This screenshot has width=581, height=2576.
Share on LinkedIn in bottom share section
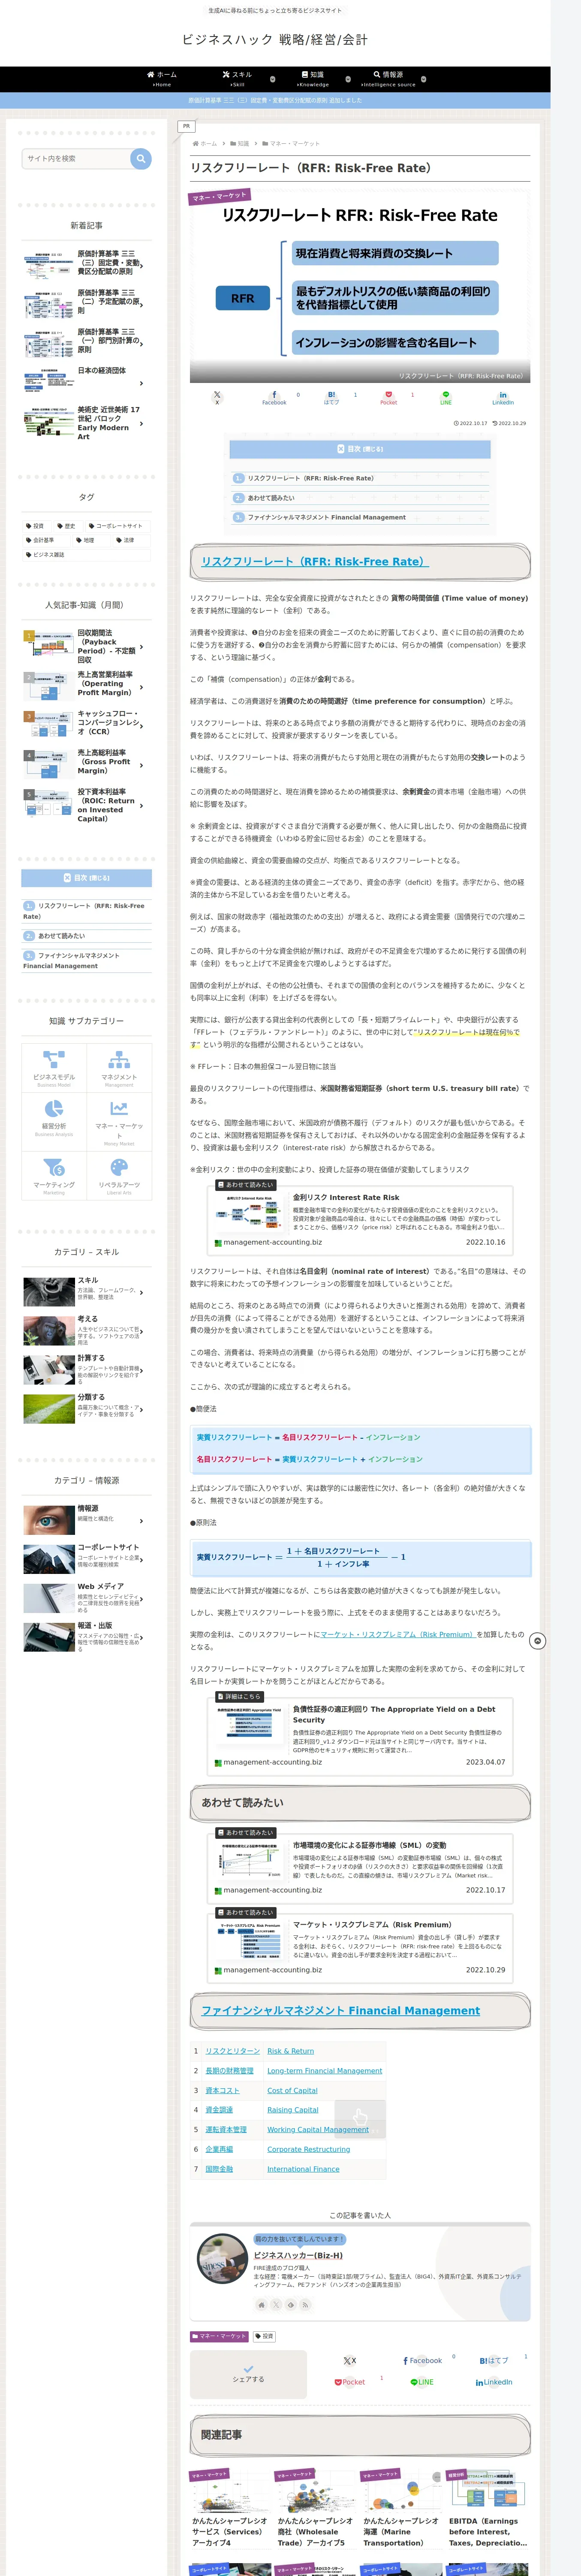(x=494, y=2382)
